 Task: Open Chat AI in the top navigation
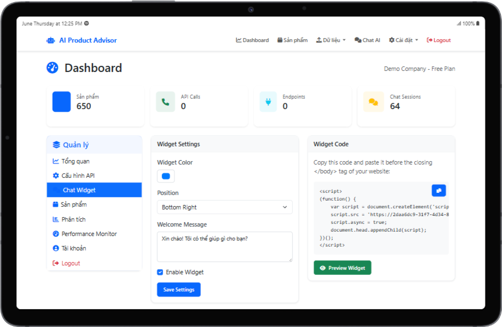pos(367,40)
